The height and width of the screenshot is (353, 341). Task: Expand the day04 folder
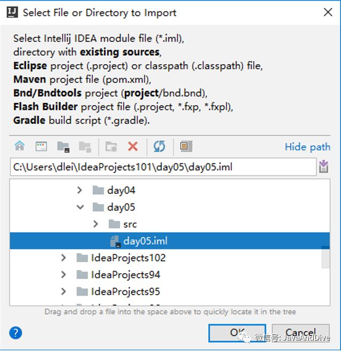79,190
